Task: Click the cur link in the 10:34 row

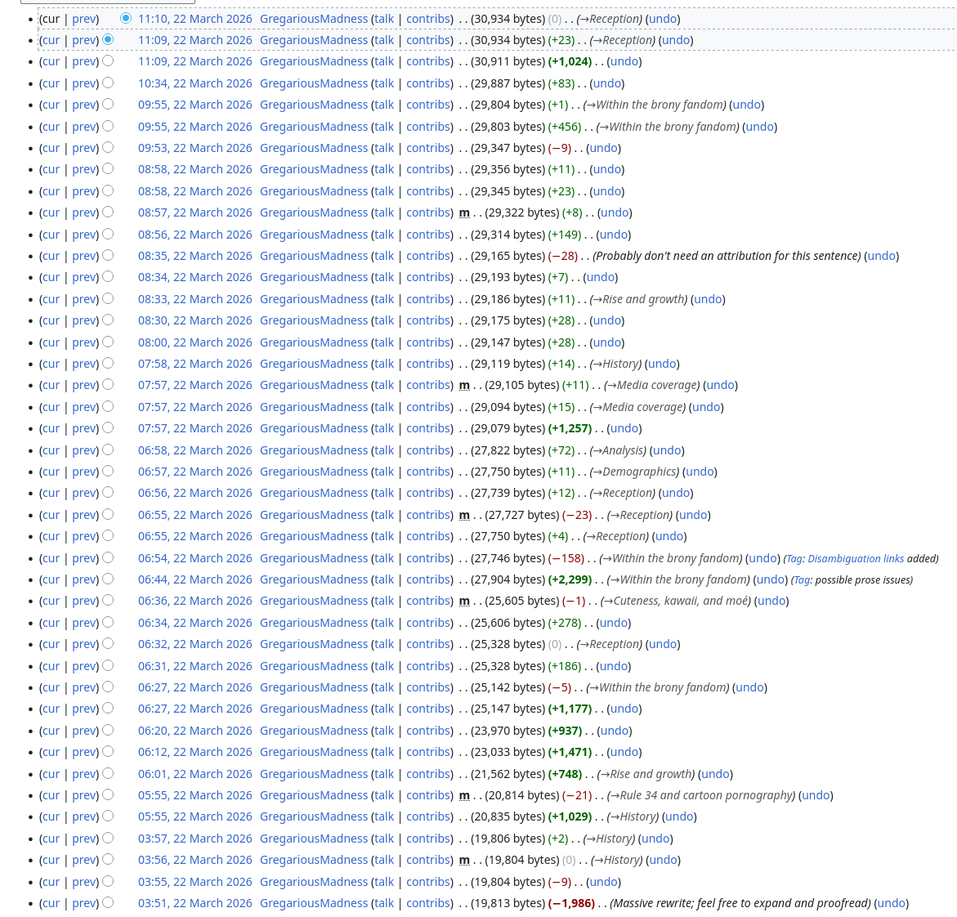Action: (51, 83)
